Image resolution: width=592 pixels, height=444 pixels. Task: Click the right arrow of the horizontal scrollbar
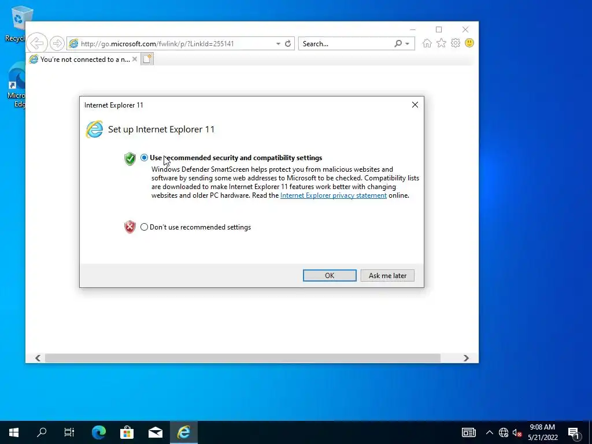(x=467, y=358)
